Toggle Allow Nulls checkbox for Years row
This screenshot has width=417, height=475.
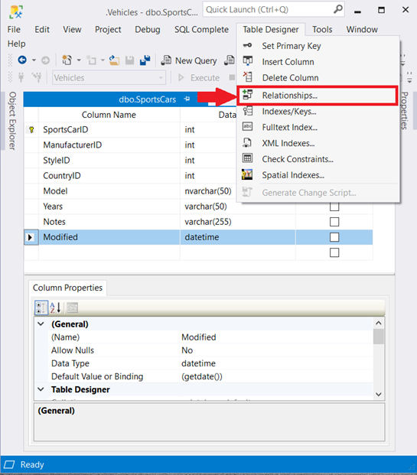pyautogui.click(x=334, y=207)
